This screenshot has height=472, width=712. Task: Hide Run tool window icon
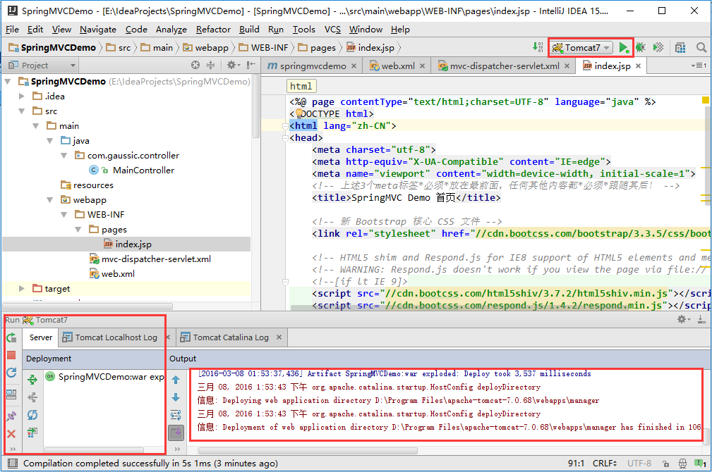click(701, 320)
